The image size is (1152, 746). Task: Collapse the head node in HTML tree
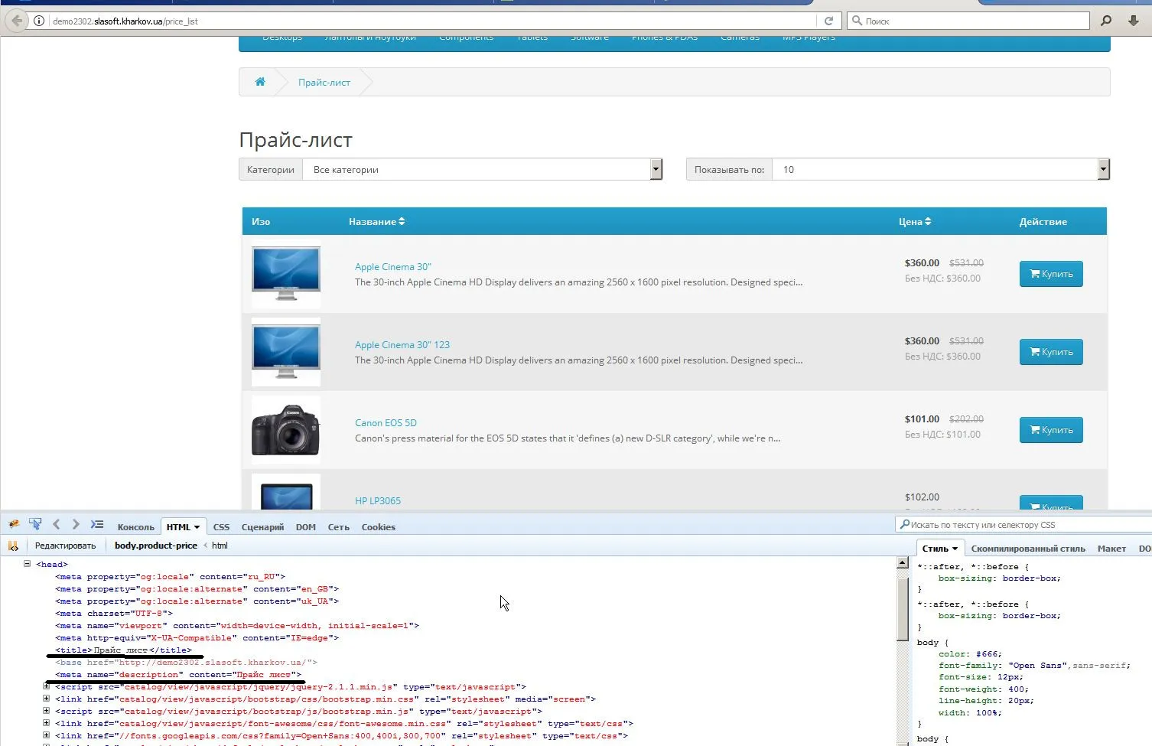[x=27, y=564]
